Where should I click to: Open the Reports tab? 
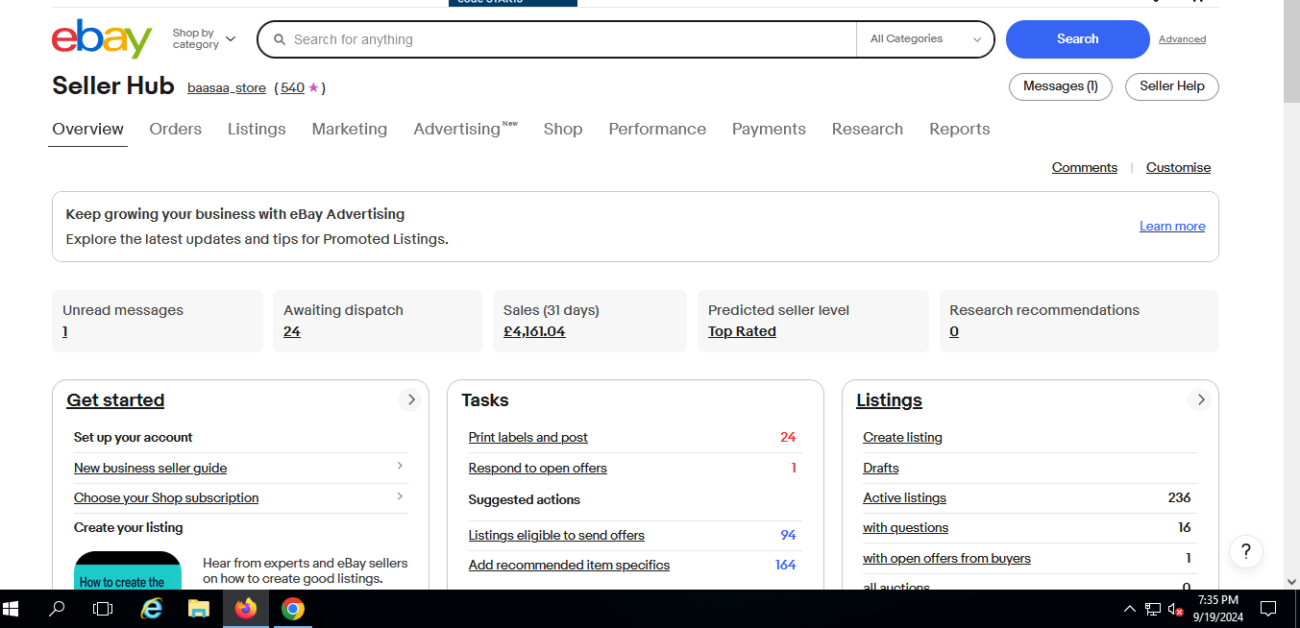pyautogui.click(x=960, y=130)
